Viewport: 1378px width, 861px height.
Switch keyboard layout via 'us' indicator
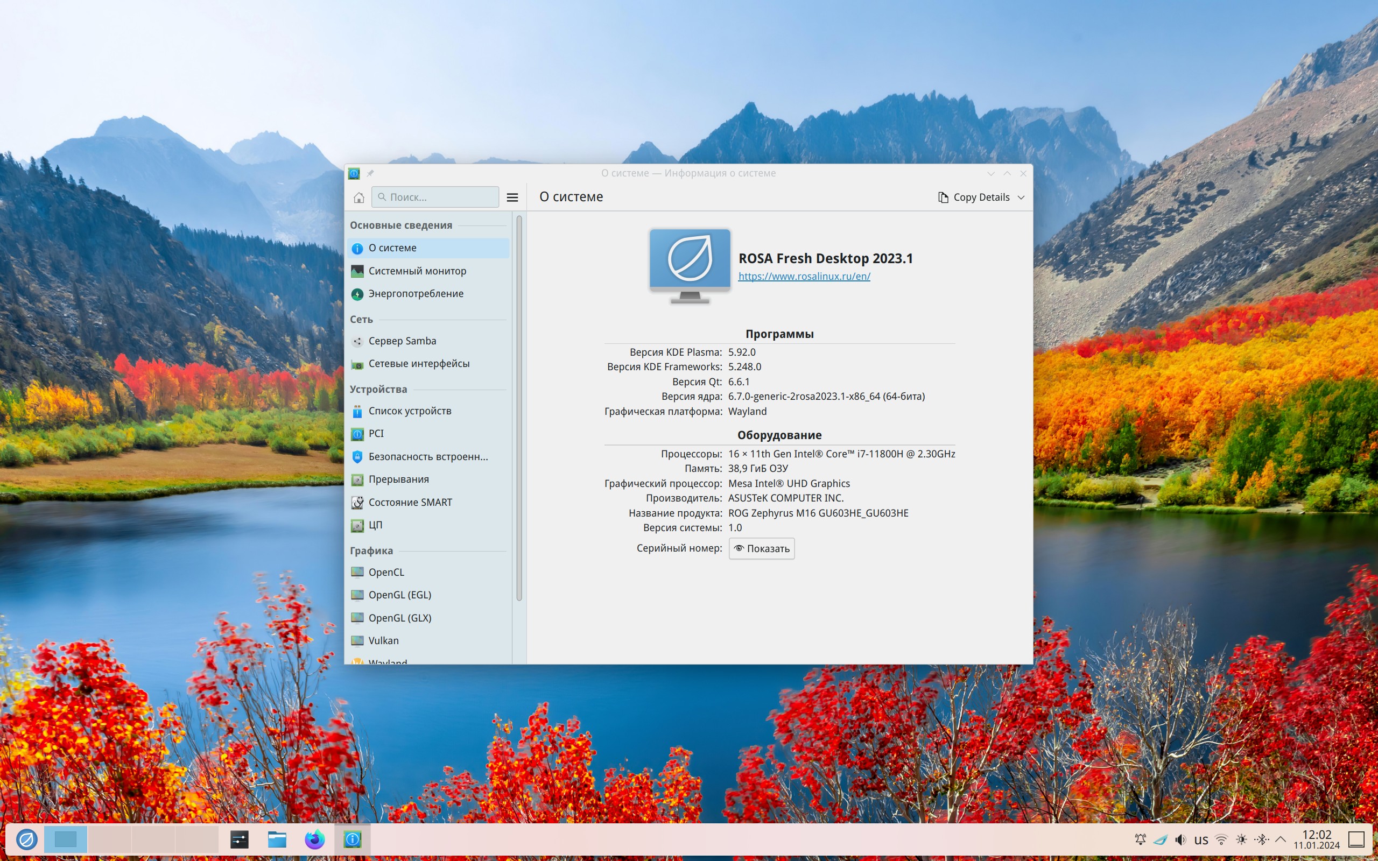click(x=1201, y=839)
